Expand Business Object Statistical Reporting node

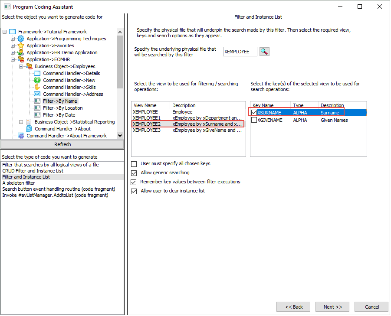21,122
